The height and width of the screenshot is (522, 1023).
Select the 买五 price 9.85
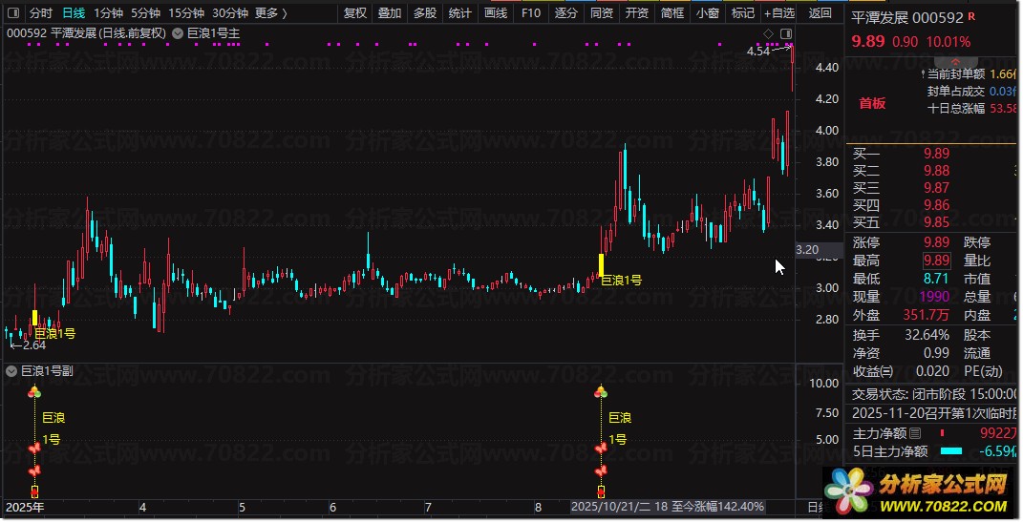[936, 222]
